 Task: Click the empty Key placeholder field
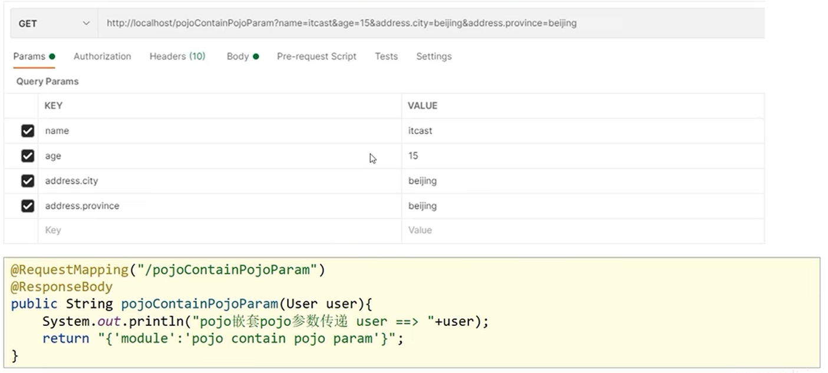(220, 230)
